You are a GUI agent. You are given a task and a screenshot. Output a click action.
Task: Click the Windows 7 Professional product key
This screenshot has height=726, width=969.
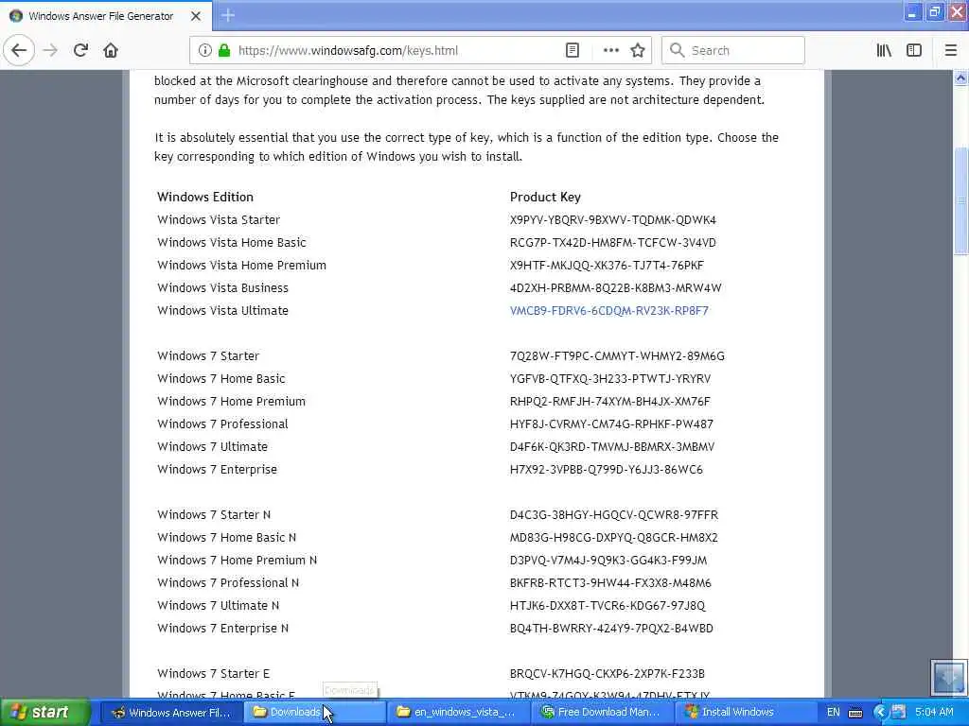[612, 424]
